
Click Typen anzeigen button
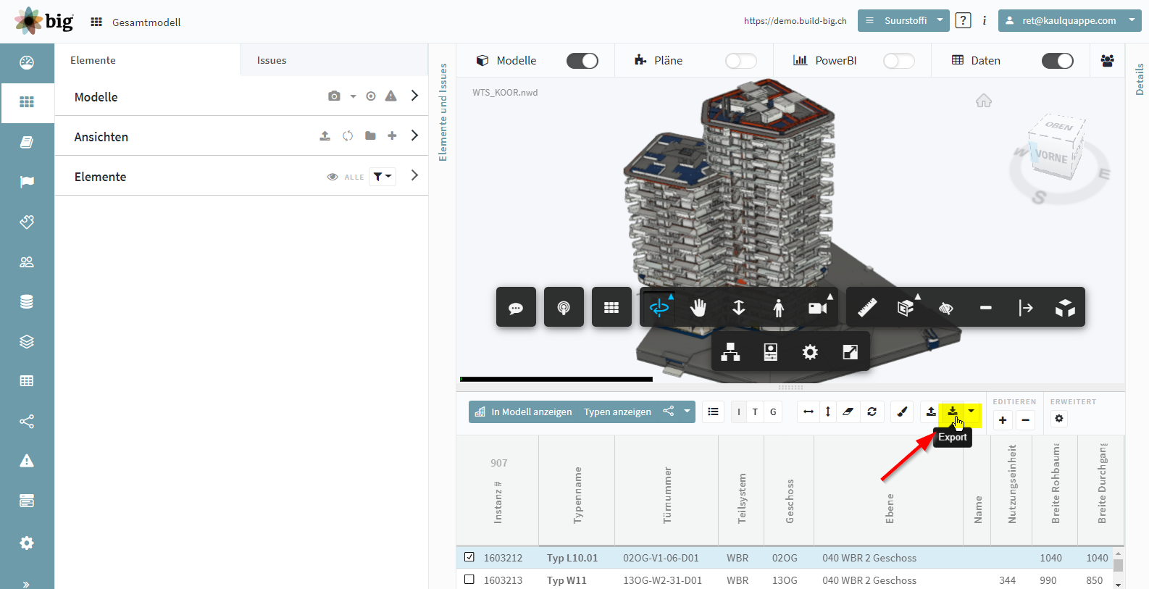pos(617,412)
